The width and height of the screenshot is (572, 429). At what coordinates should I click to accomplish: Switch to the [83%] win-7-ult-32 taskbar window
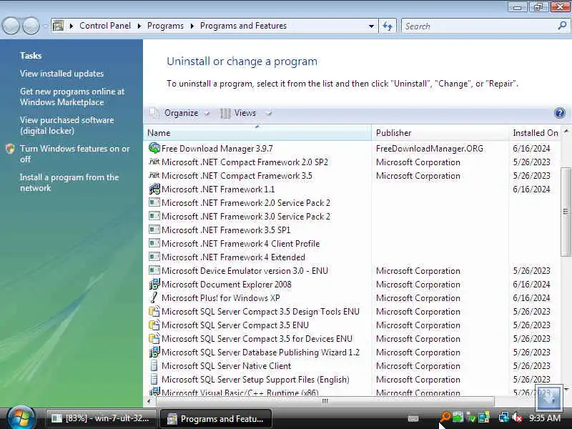101,418
